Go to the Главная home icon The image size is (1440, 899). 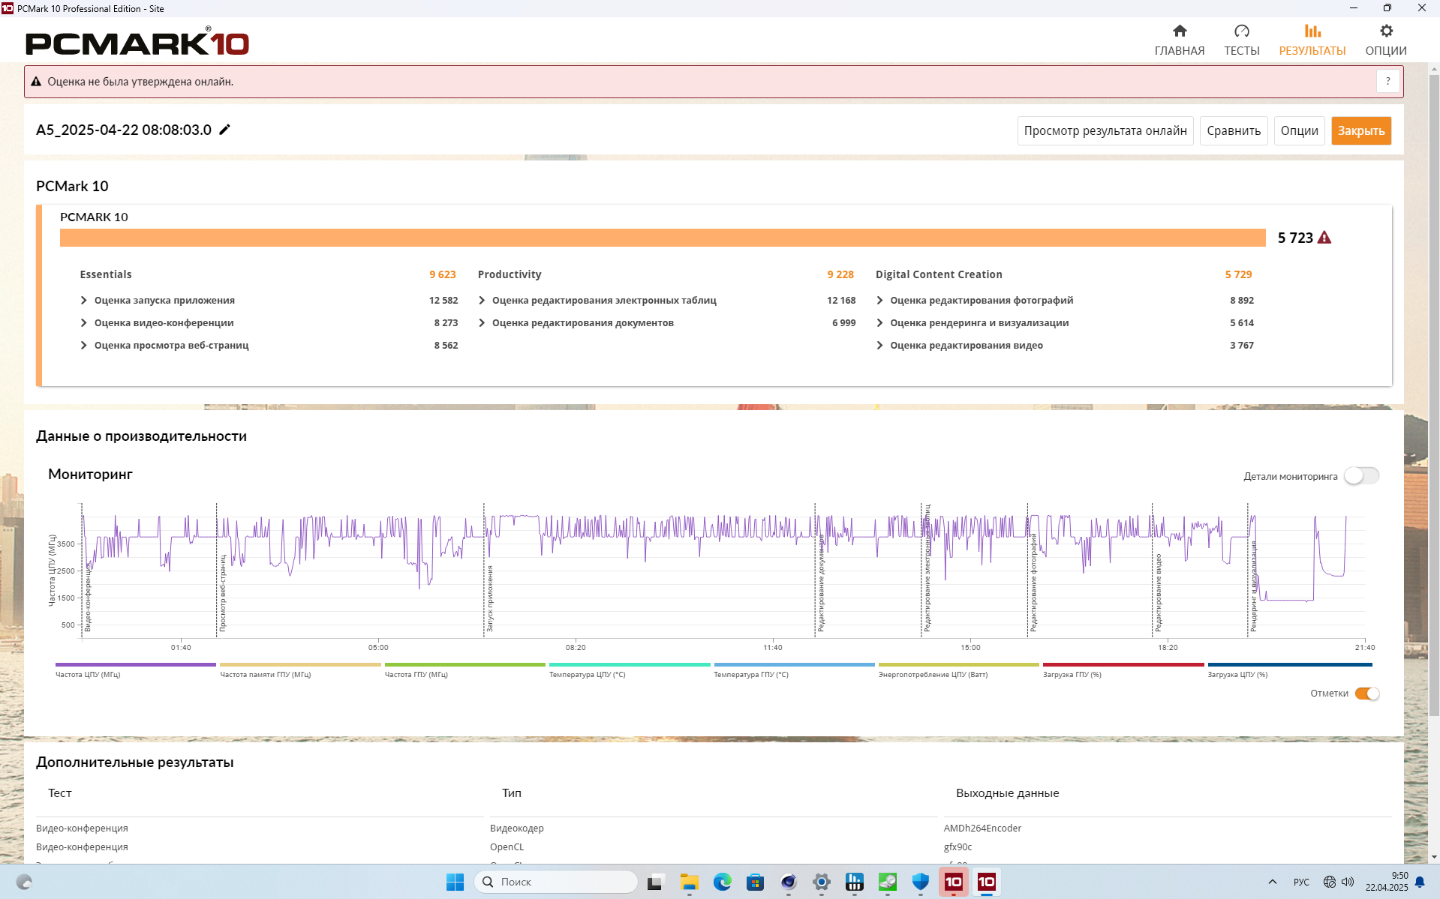(x=1179, y=31)
